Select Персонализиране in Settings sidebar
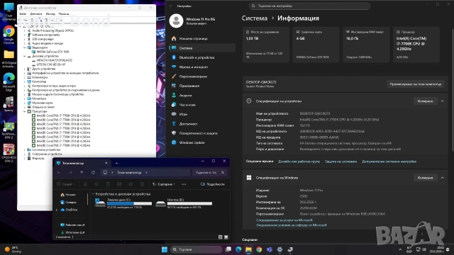The height and width of the screenshot is (255, 454). (202, 76)
